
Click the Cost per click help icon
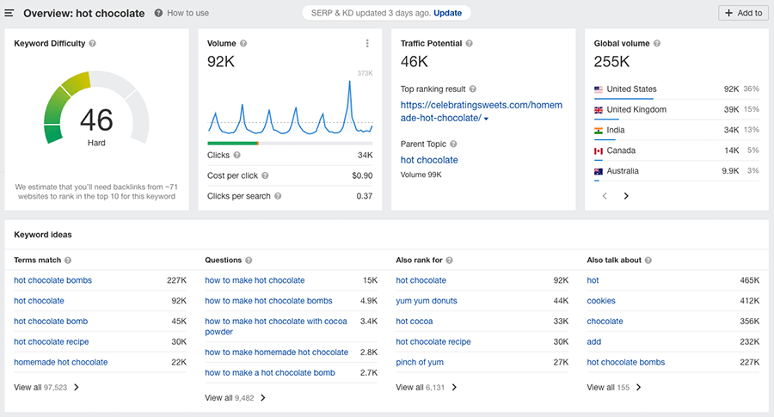(265, 175)
